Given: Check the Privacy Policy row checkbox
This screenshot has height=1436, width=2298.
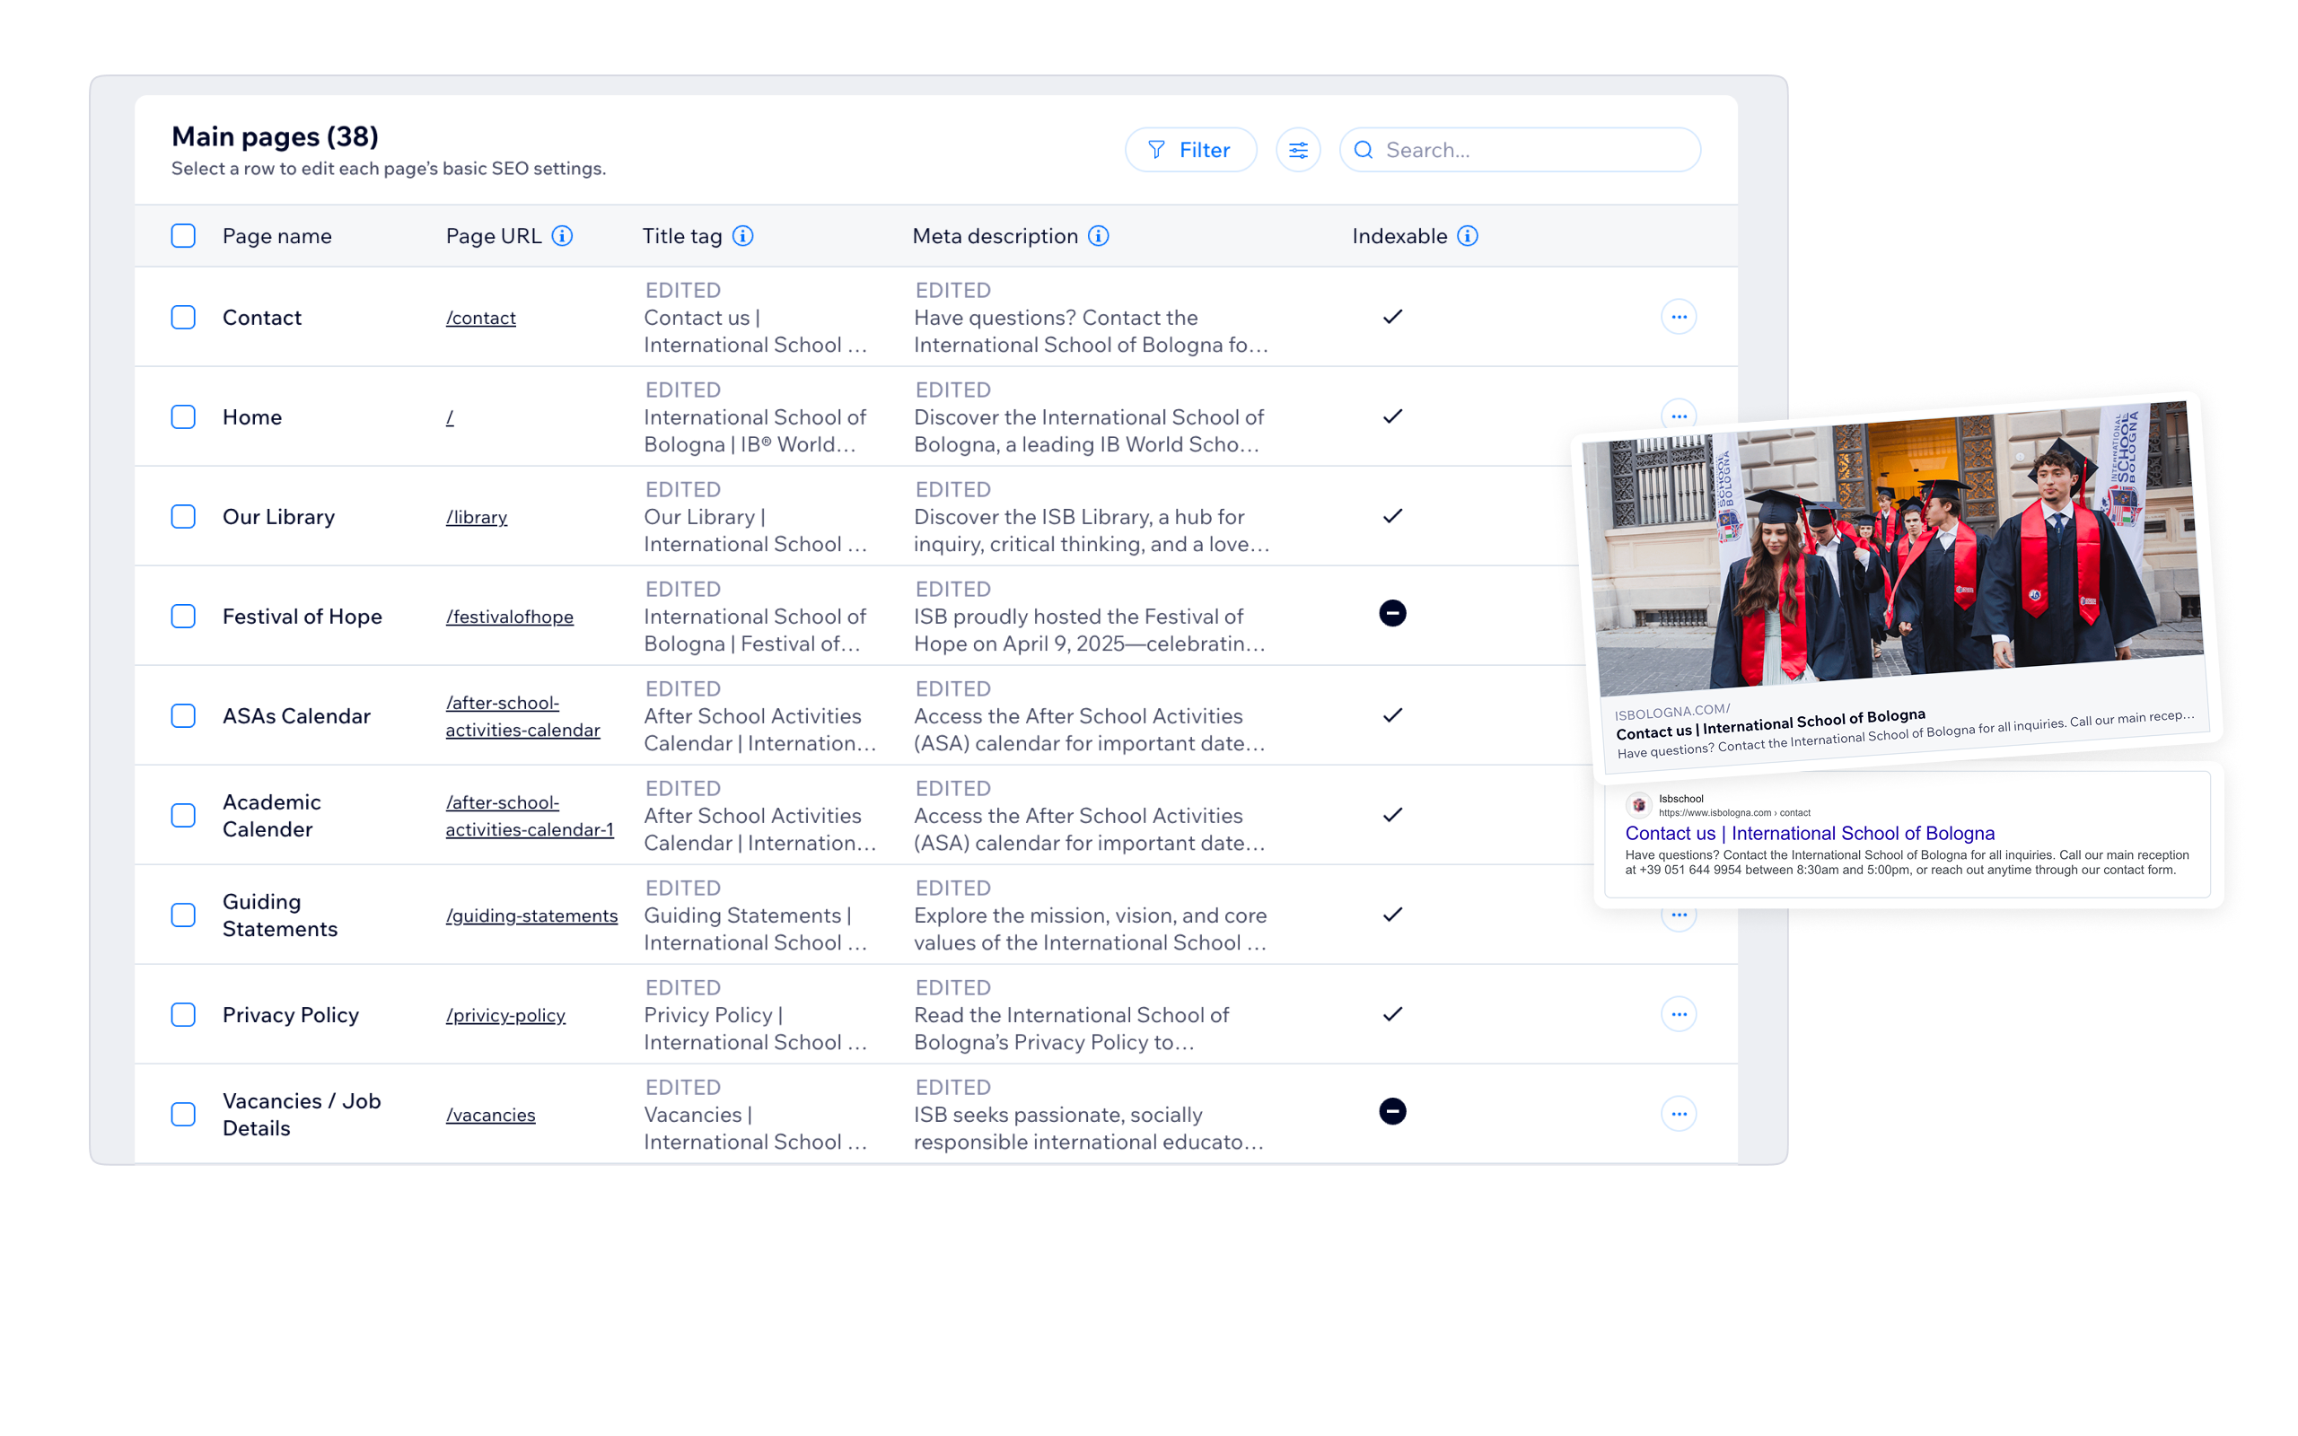Looking at the screenshot, I should coord(183,1015).
